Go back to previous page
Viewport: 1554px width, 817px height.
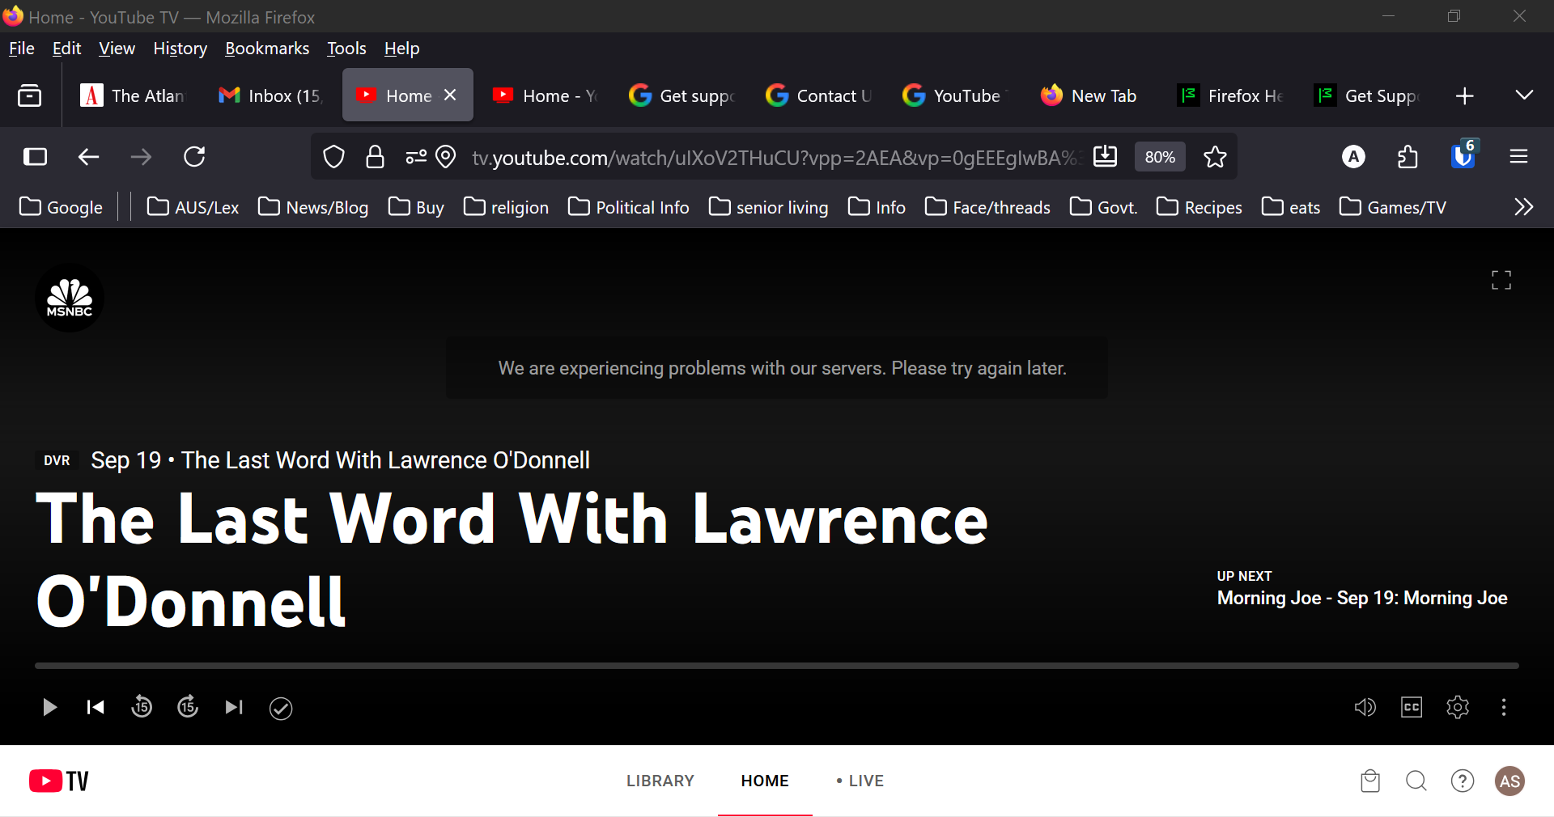pyautogui.click(x=88, y=157)
